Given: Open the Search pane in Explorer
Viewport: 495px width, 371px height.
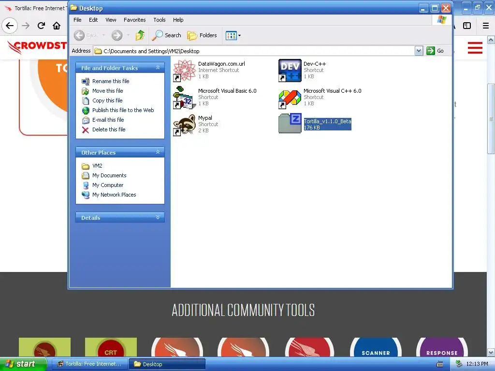Looking at the screenshot, I should click(x=166, y=35).
